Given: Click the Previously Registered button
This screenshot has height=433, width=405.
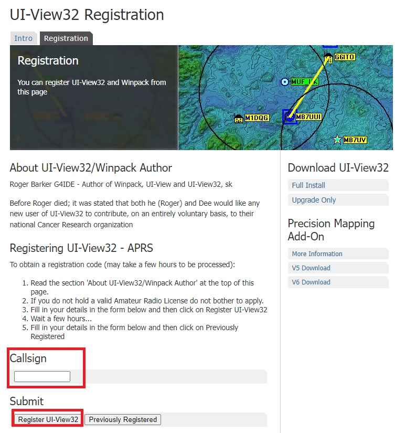Looking at the screenshot, I should (x=123, y=419).
